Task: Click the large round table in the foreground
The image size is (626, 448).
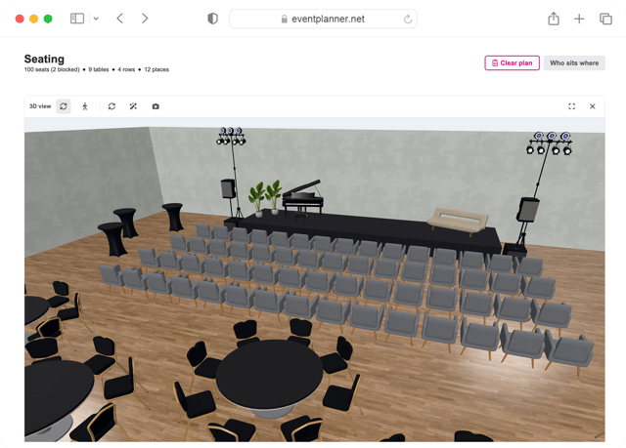Action: [270, 376]
